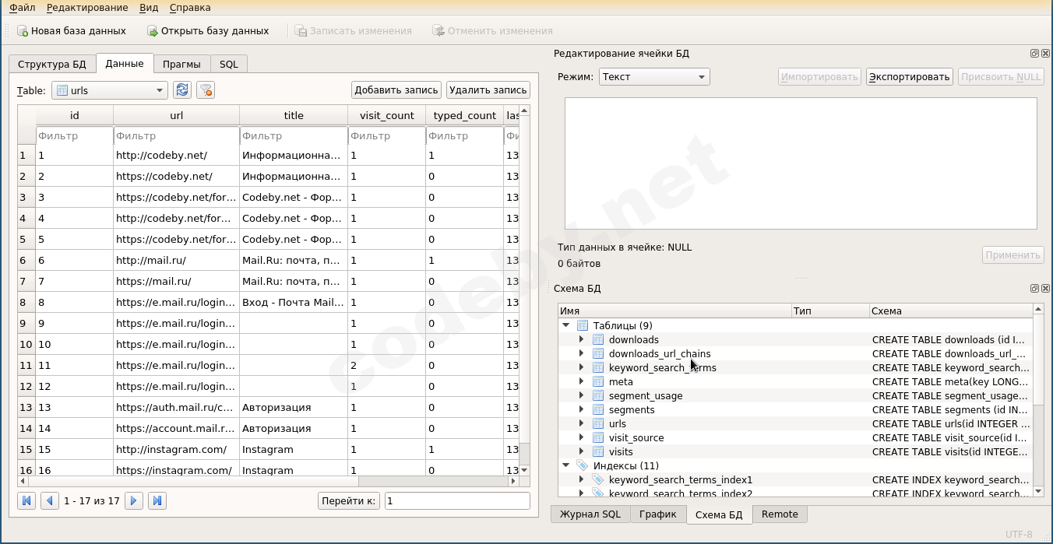Go to next page of records
Viewport: 1053px width, 544px height.
(x=134, y=500)
